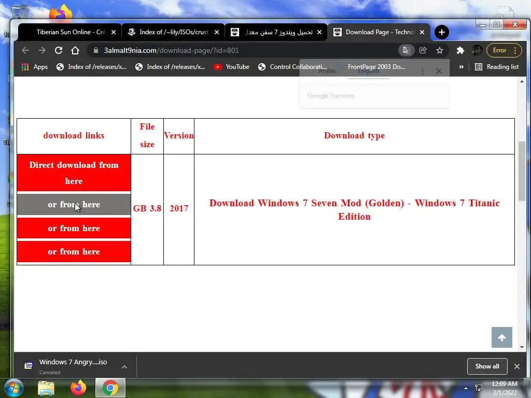Switch to the Arabic Windows 7 tab
Viewport: 531px width, 398px height.
(x=276, y=32)
